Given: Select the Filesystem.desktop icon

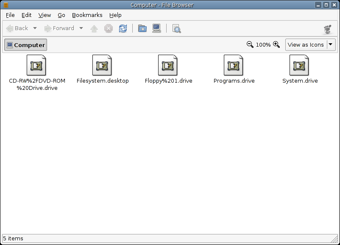Looking at the screenshot, I should tap(103, 66).
